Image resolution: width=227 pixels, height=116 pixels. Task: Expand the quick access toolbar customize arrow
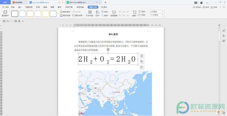point(23,21)
